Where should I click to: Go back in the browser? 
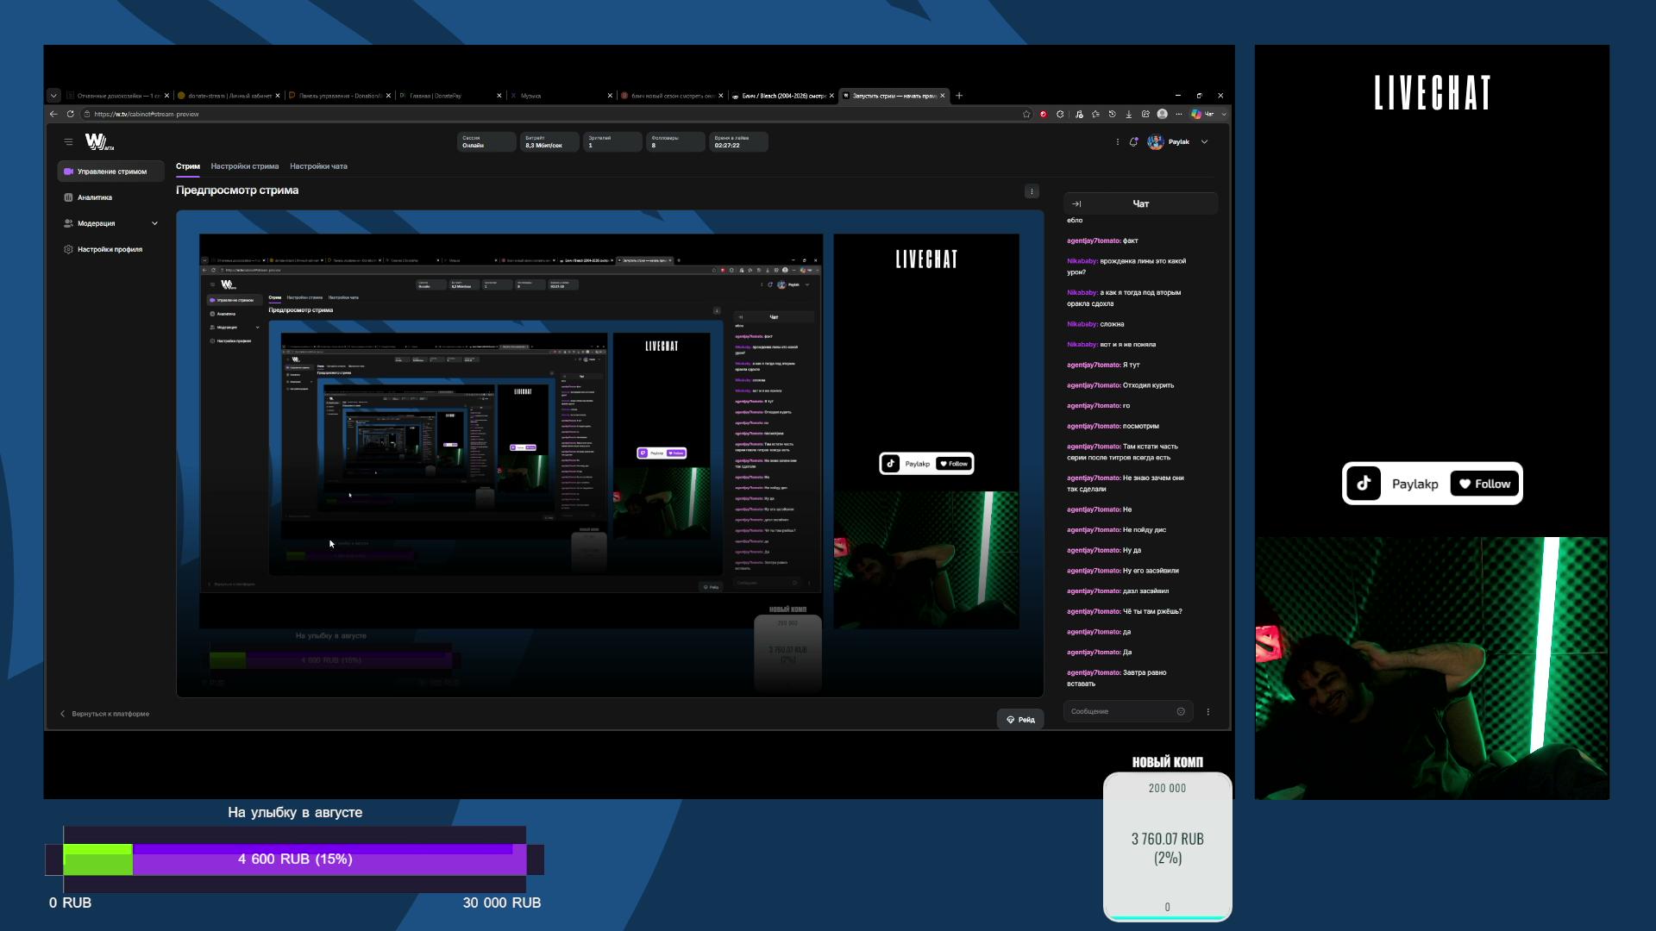tap(53, 114)
